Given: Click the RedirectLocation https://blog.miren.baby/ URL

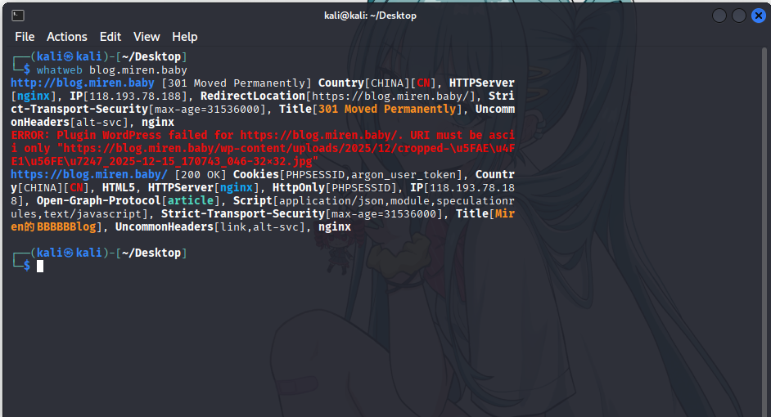Looking at the screenshot, I should click(394, 96).
